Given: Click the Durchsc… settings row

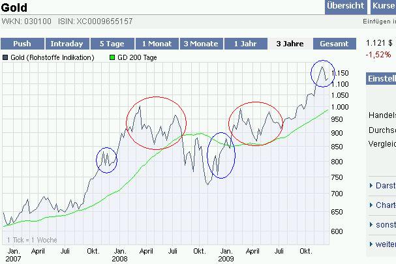Looking at the screenshot, I should (x=382, y=130).
